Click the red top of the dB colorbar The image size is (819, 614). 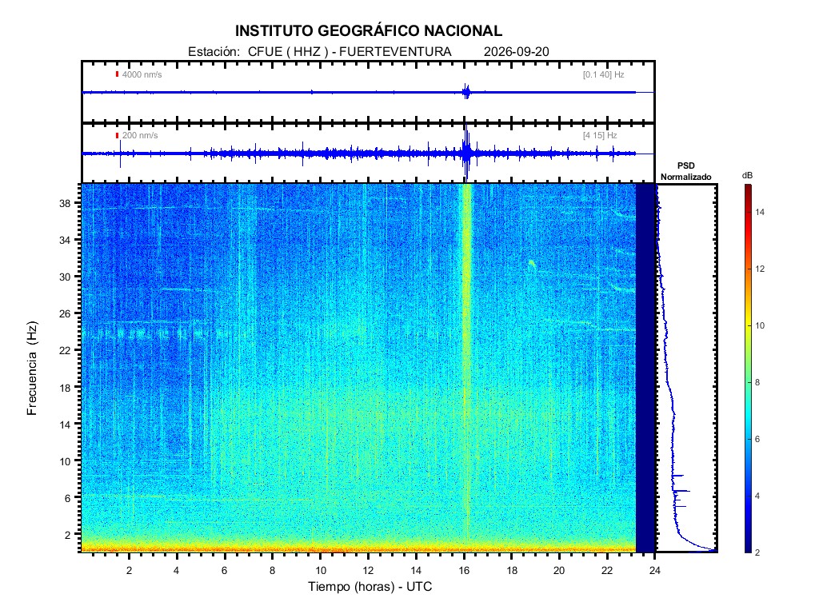click(748, 189)
